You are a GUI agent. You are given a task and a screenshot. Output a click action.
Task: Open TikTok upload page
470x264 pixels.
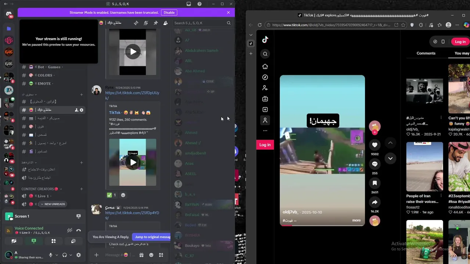pos(265,110)
